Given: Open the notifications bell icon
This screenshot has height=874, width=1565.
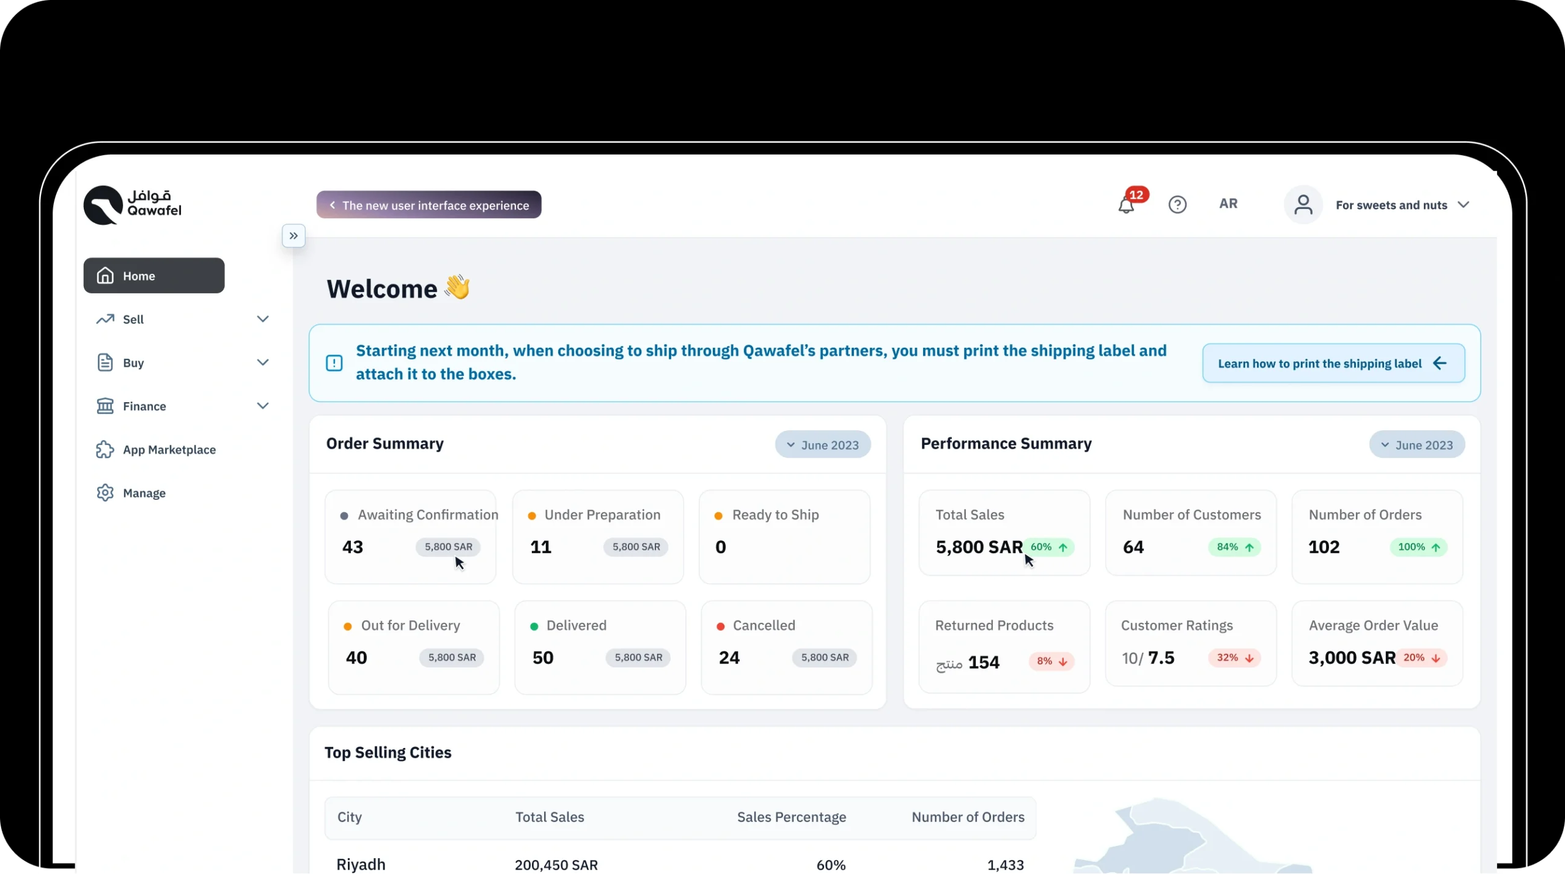Looking at the screenshot, I should (1126, 205).
